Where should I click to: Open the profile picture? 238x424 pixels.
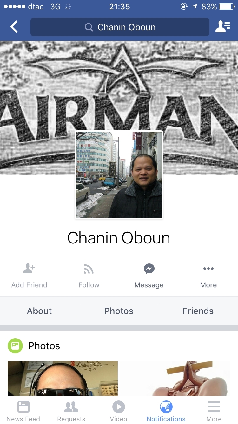pos(119,175)
